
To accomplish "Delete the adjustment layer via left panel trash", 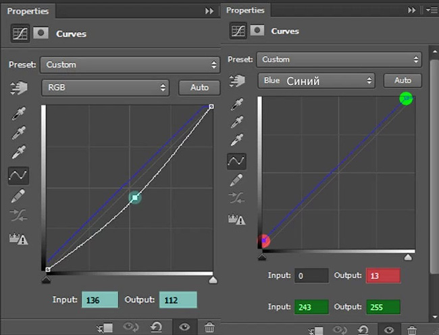I will click(209, 327).
